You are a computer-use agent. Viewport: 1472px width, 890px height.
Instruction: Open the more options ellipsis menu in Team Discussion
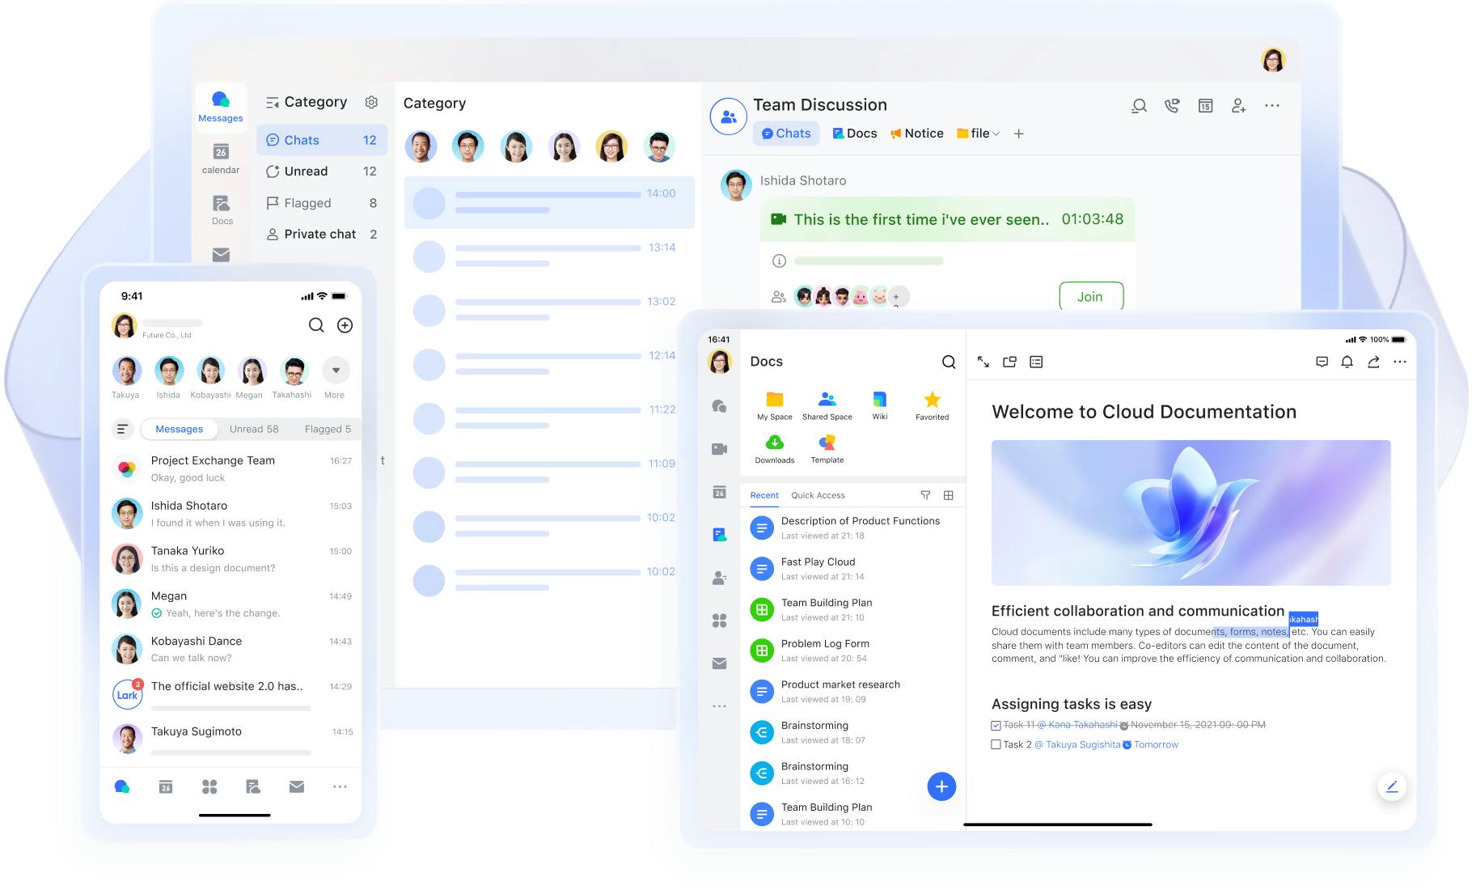1272,106
